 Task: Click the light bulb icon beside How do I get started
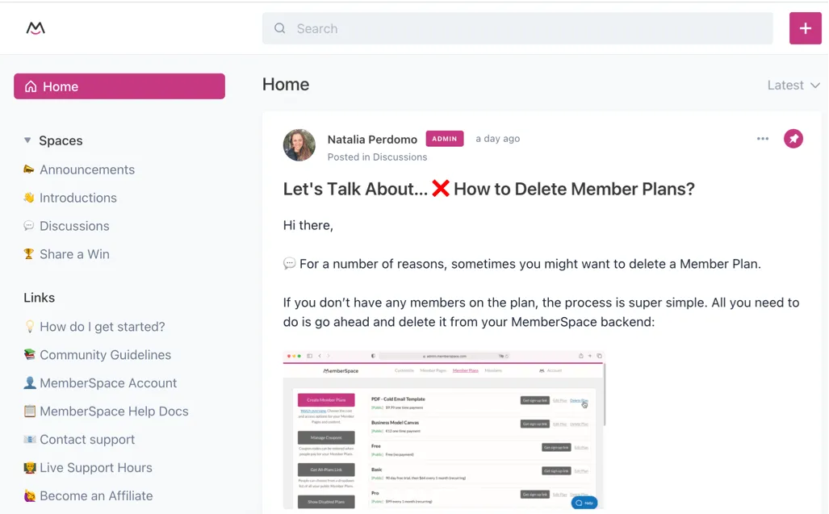click(30, 327)
